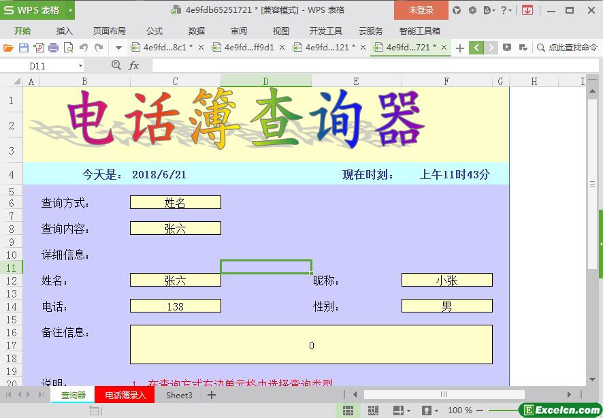Expand the quick access toolbar dropdown arrow
The height and width of the screenshot is (418, 603).
point(118,48)
